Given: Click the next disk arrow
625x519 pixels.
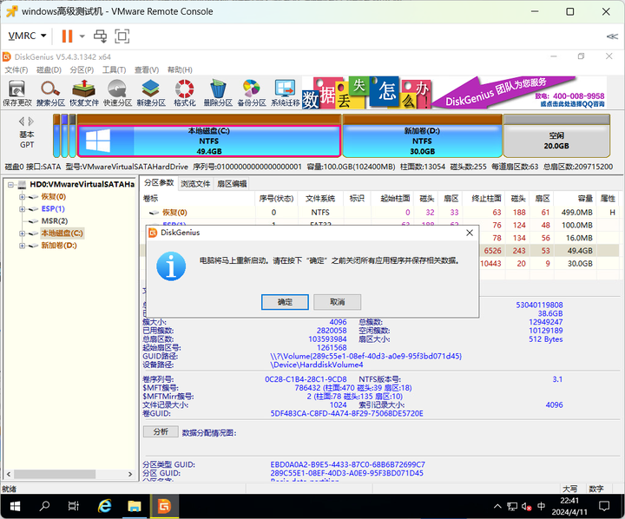Looking at the screenshot, I should click(31, 122).
